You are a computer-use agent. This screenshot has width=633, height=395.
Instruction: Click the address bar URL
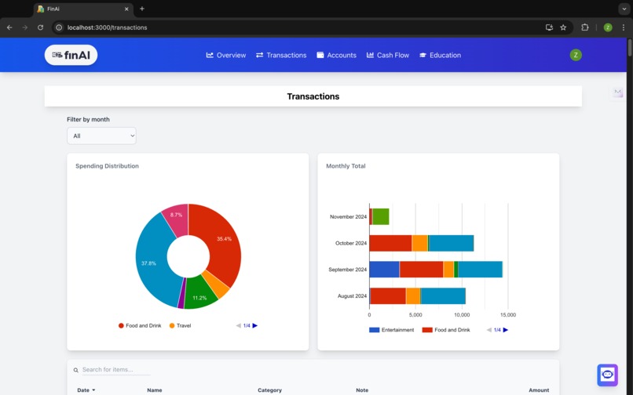point(107,27)
